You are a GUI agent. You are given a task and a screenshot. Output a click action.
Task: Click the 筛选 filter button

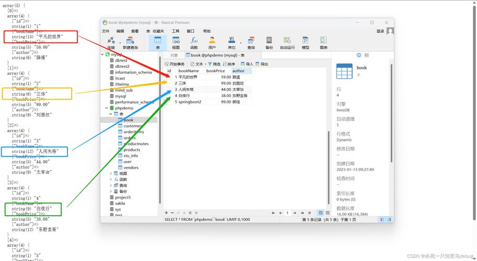point(214,64)
